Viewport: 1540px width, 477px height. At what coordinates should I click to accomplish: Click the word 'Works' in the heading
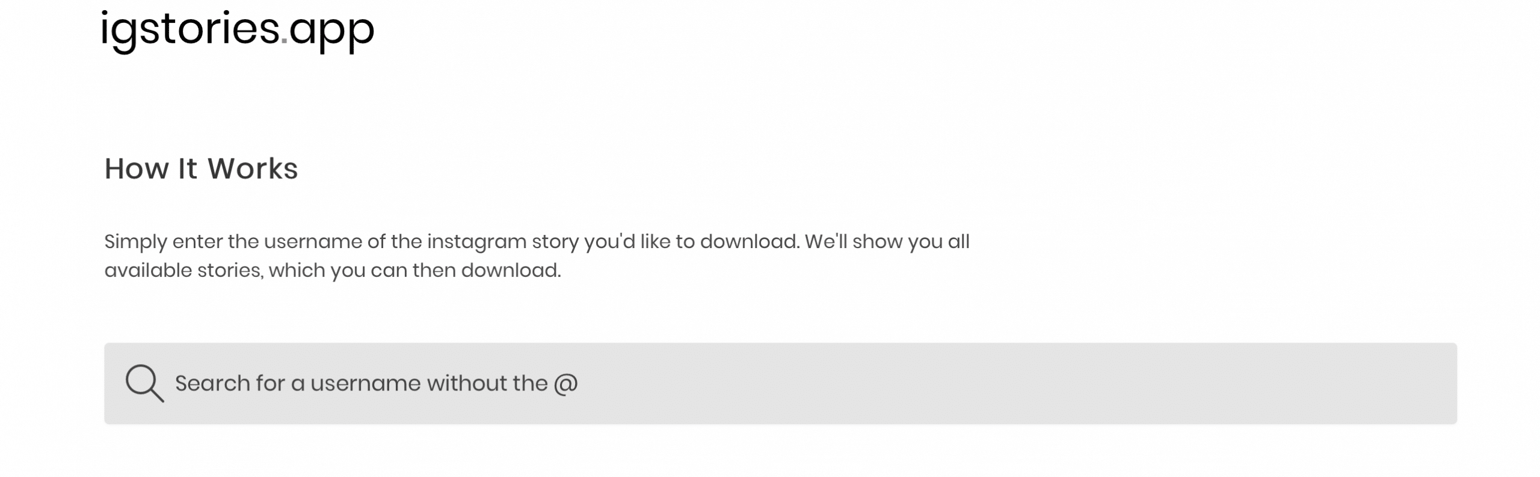pos(253,169)
